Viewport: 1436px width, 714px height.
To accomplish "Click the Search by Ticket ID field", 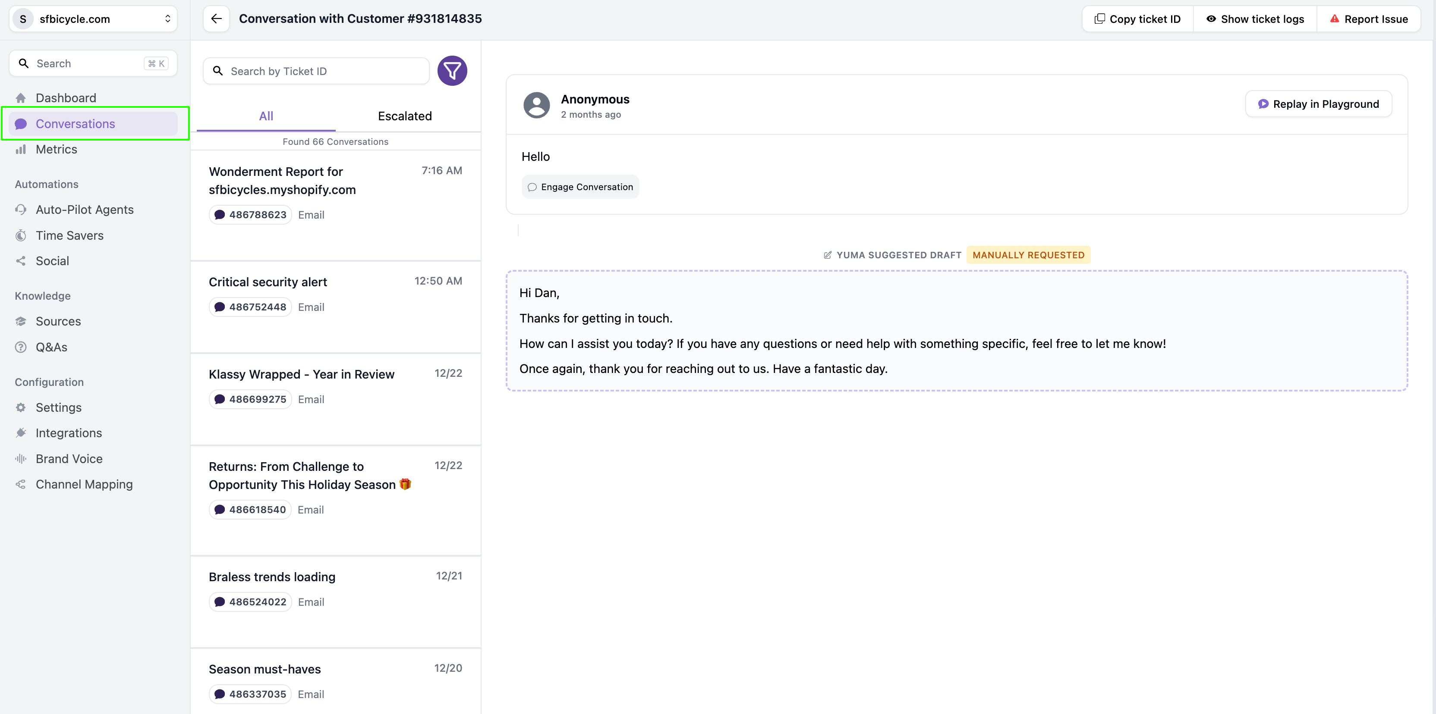I will coord(316,71).
